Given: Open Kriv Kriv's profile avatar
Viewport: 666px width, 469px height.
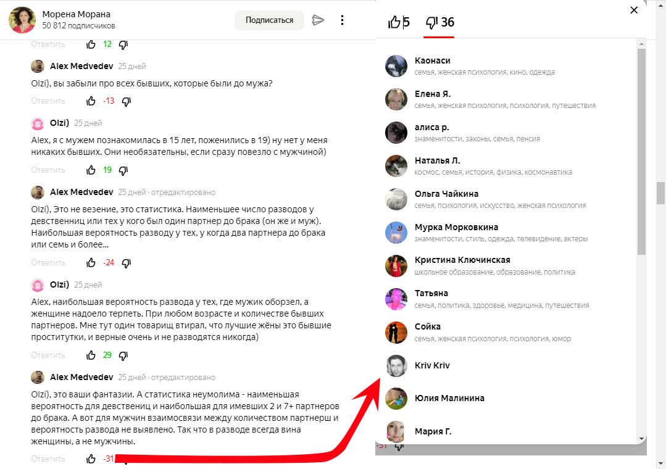Looking at the screenshot, I should coord(396,365).
